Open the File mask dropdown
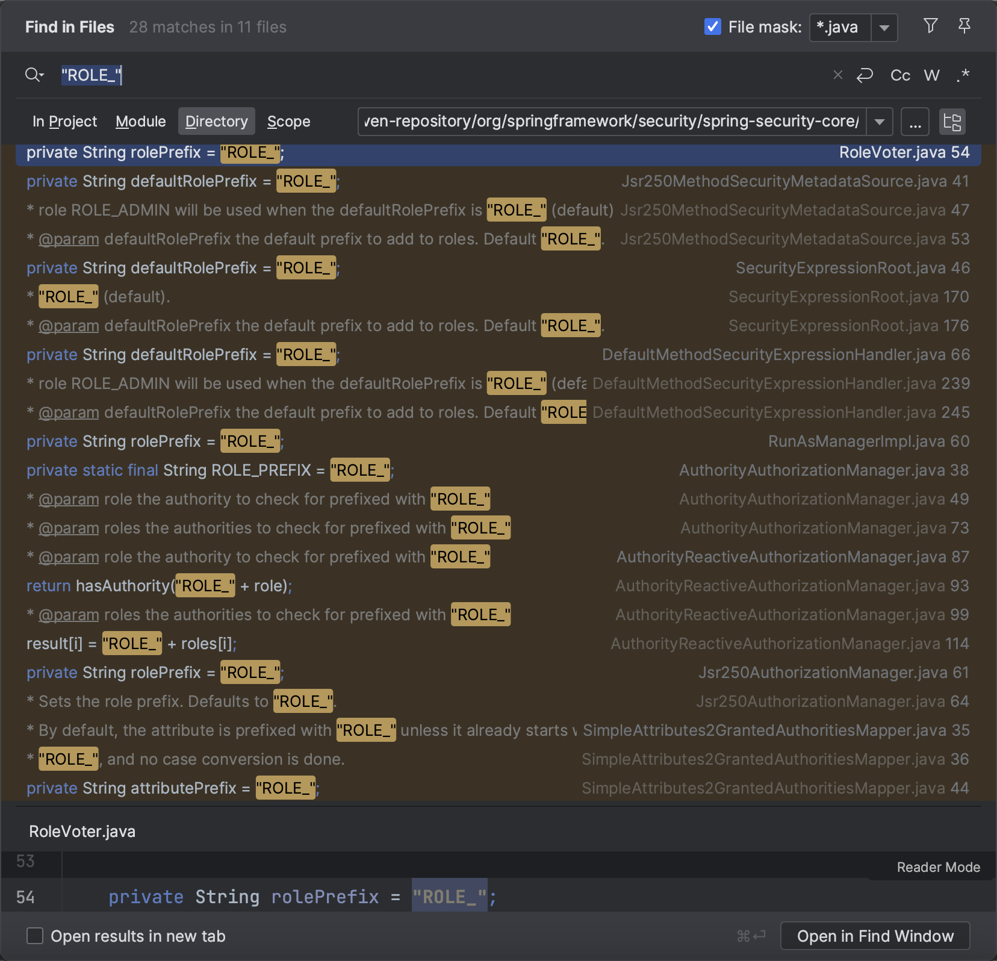The width and height of the screenshot is (997, 961). pos(884,27)
